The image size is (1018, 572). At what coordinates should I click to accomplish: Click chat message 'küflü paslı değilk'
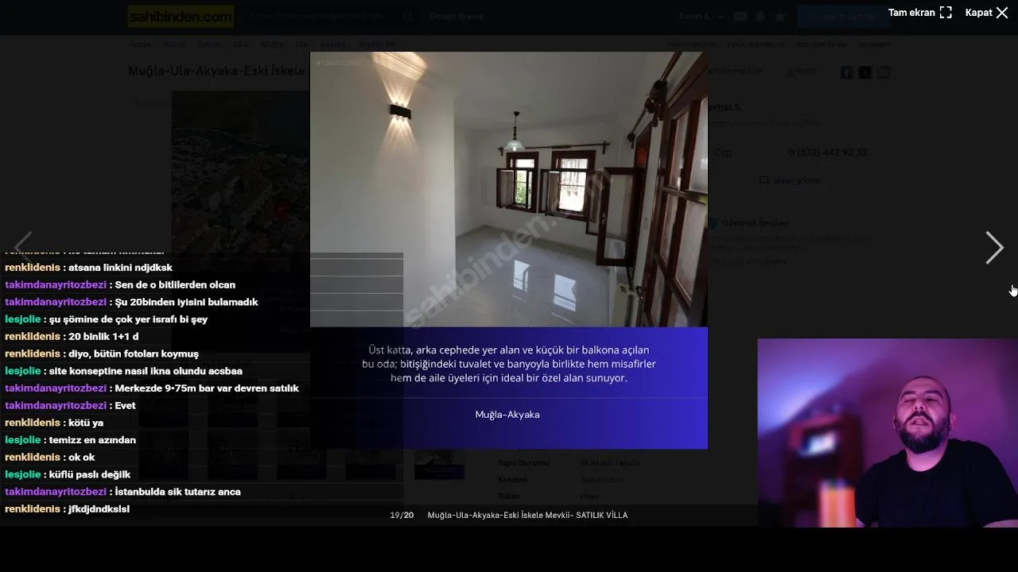click(x=90, y=475)
